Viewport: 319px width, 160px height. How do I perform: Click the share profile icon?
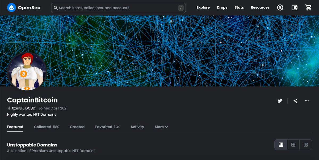tap(295, 101)
